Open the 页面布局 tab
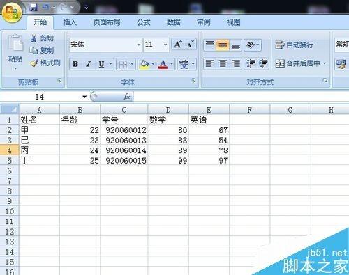 click(x=107, y=22)
